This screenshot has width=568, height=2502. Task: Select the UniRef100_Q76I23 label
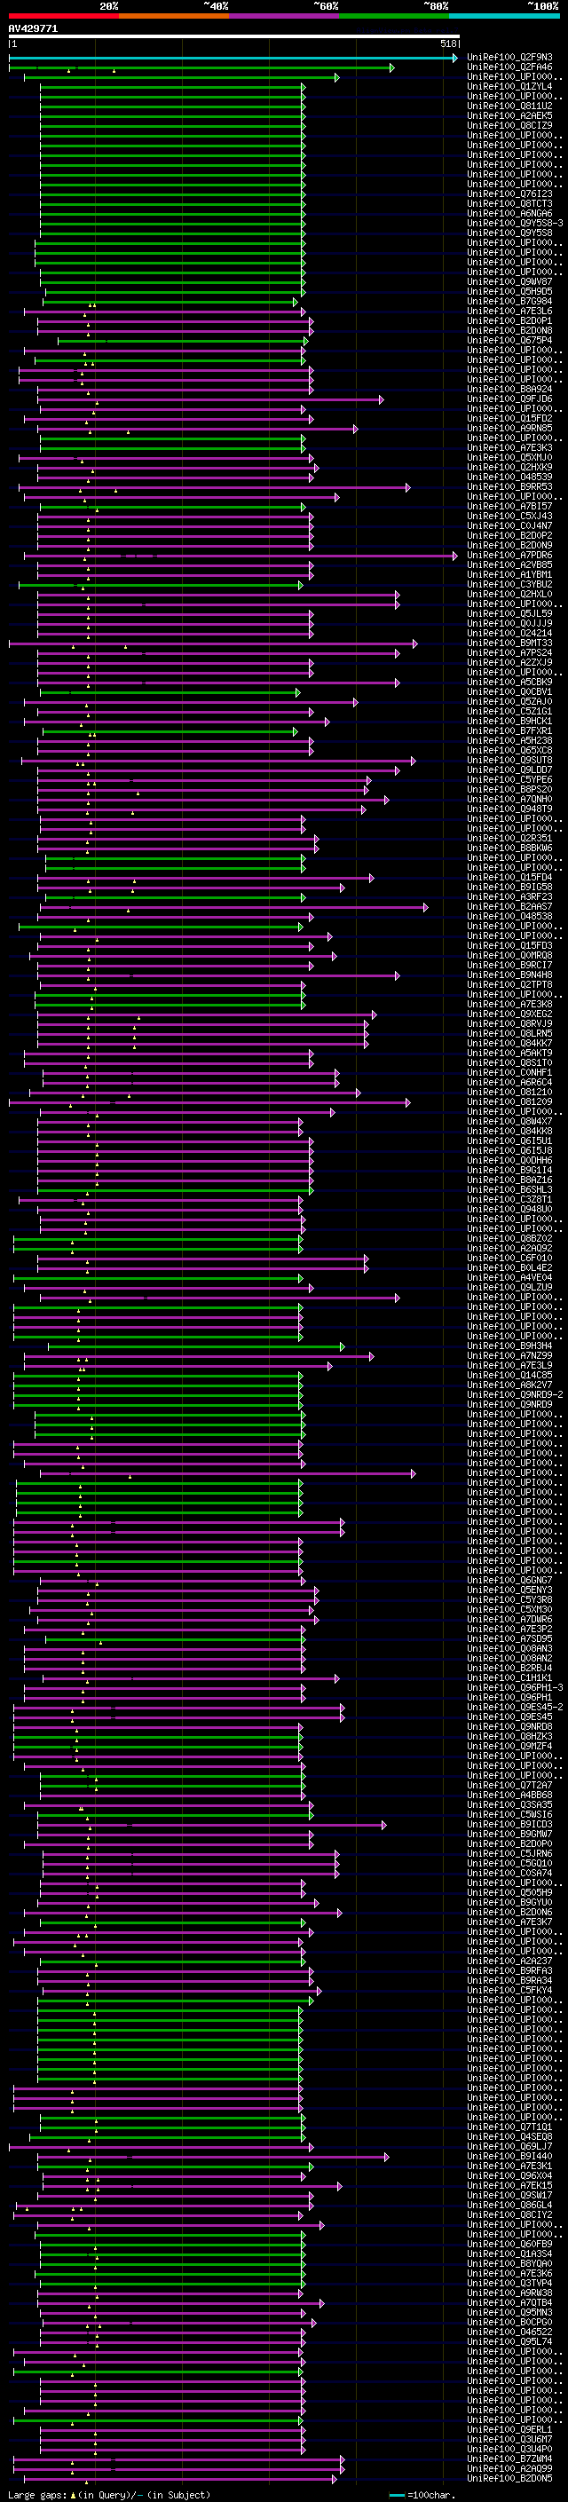tap(509, 194)
